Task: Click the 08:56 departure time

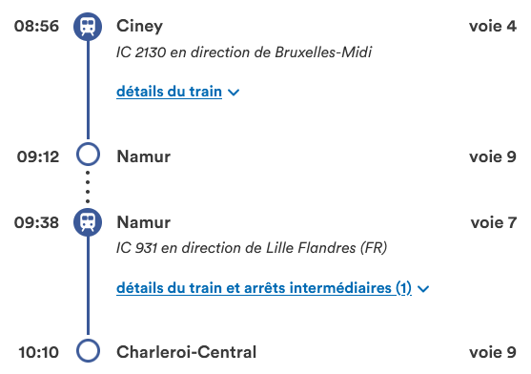Action: [36, 27]
